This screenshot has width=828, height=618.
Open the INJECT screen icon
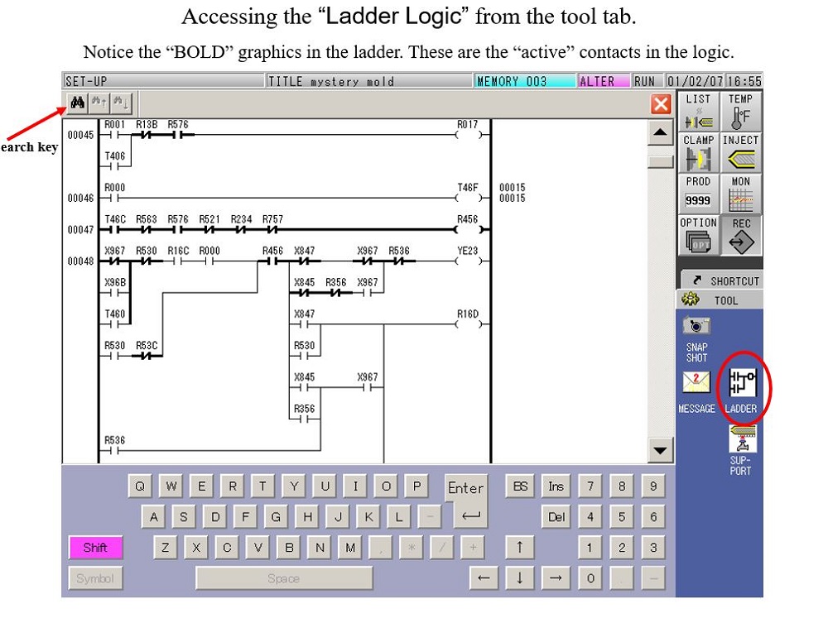(x=741, y=151)
